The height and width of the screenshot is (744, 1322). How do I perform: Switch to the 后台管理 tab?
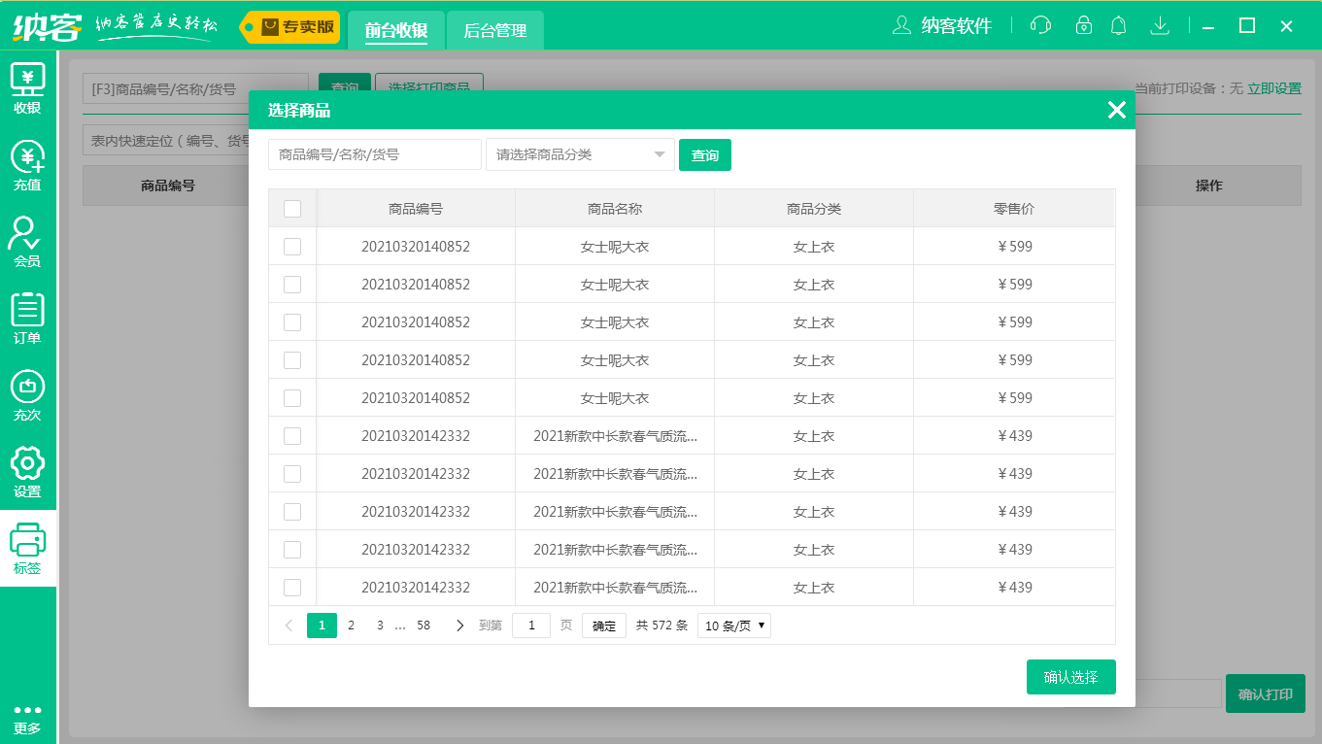click(494, 31)
